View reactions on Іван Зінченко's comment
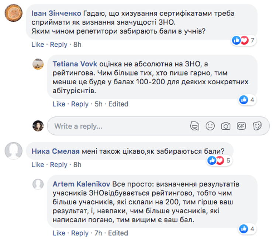This screenshot has width=273, height=242. pyautogui.click(x=244, y=41)
